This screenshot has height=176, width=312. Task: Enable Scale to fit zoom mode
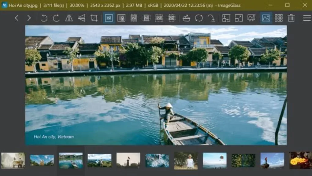159,18
